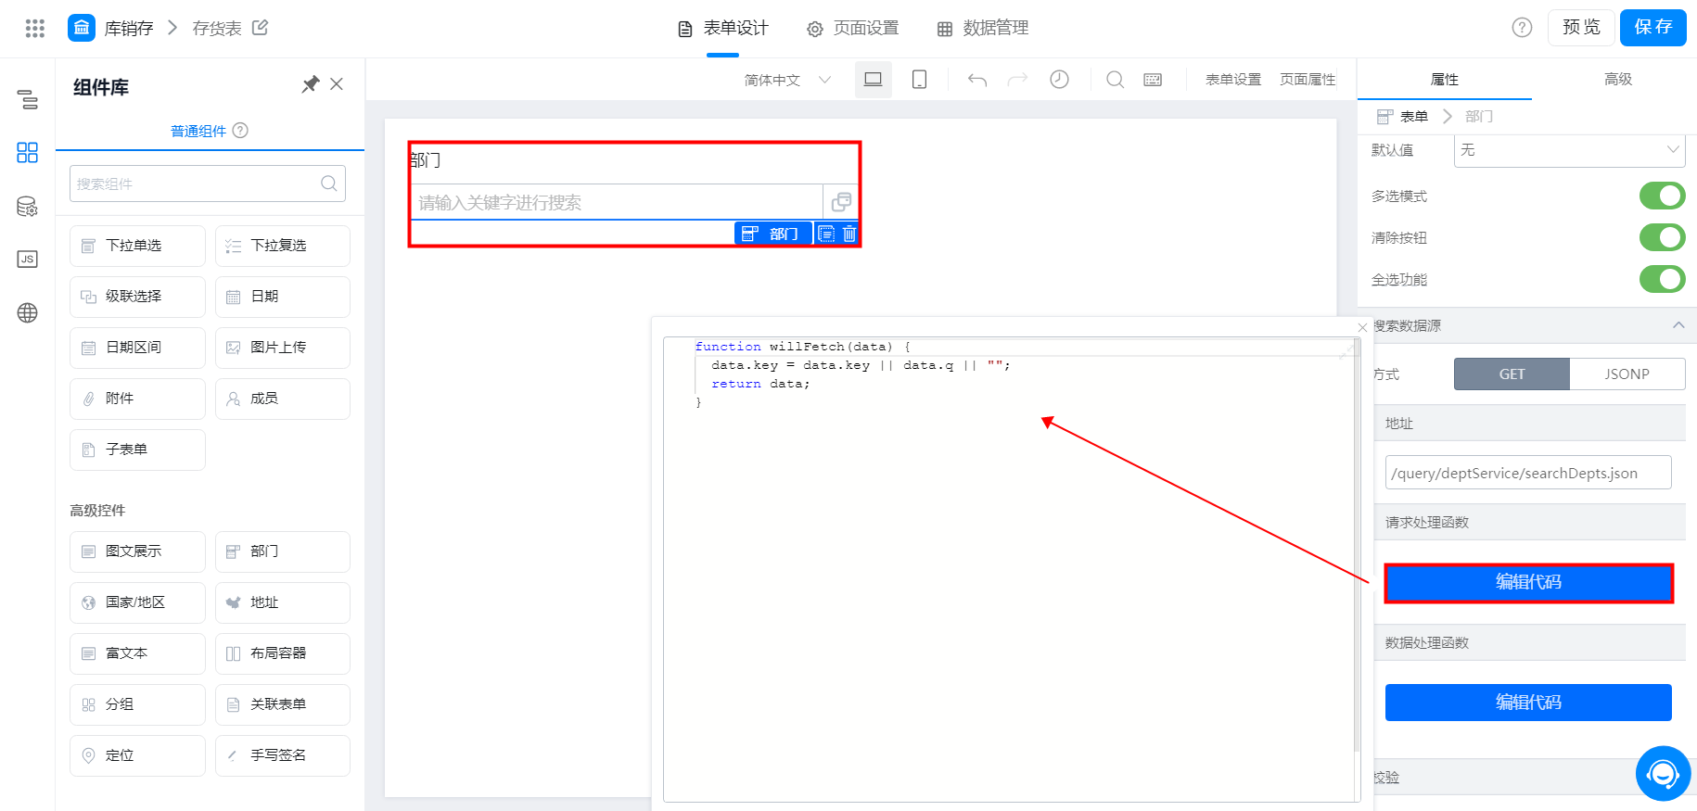The height and width of the screenshot is (811, 1697).
Task: Toggle the 多选模式 switch
Action: [1662, 196]
